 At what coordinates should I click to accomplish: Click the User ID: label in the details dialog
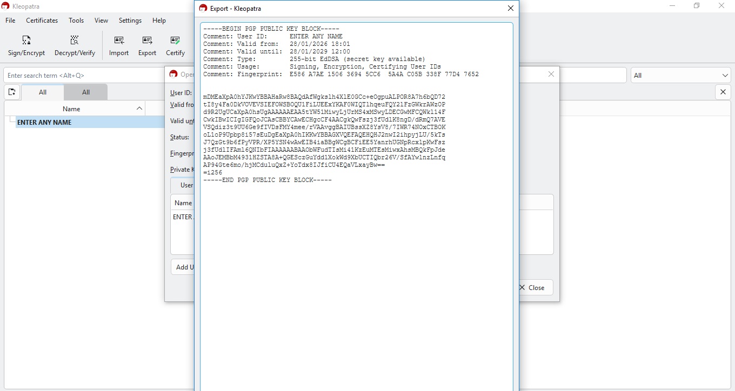pos(181,93)
